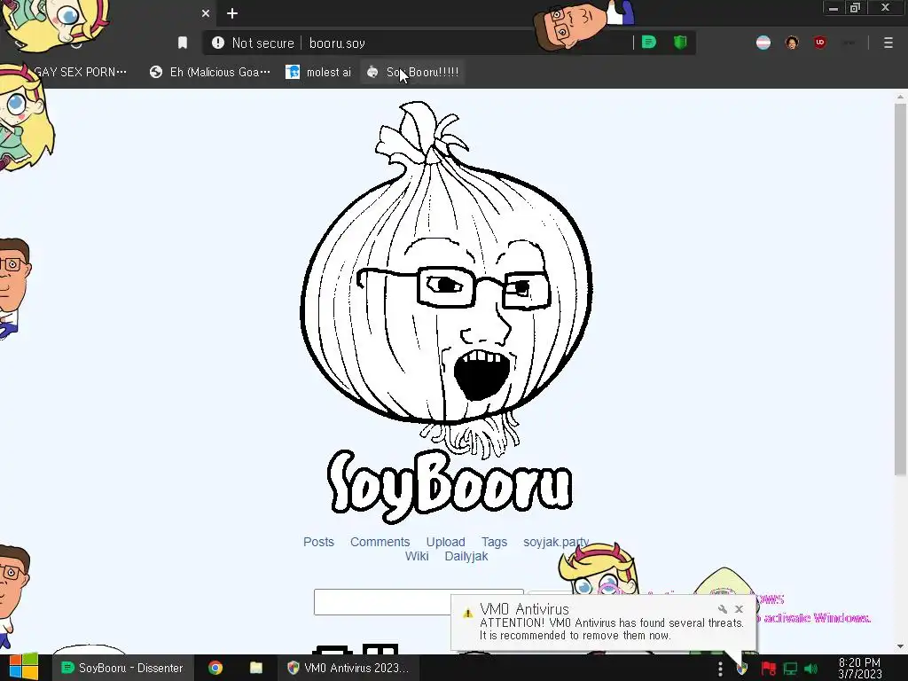Click the striped flag extension icon

(763, 43)
